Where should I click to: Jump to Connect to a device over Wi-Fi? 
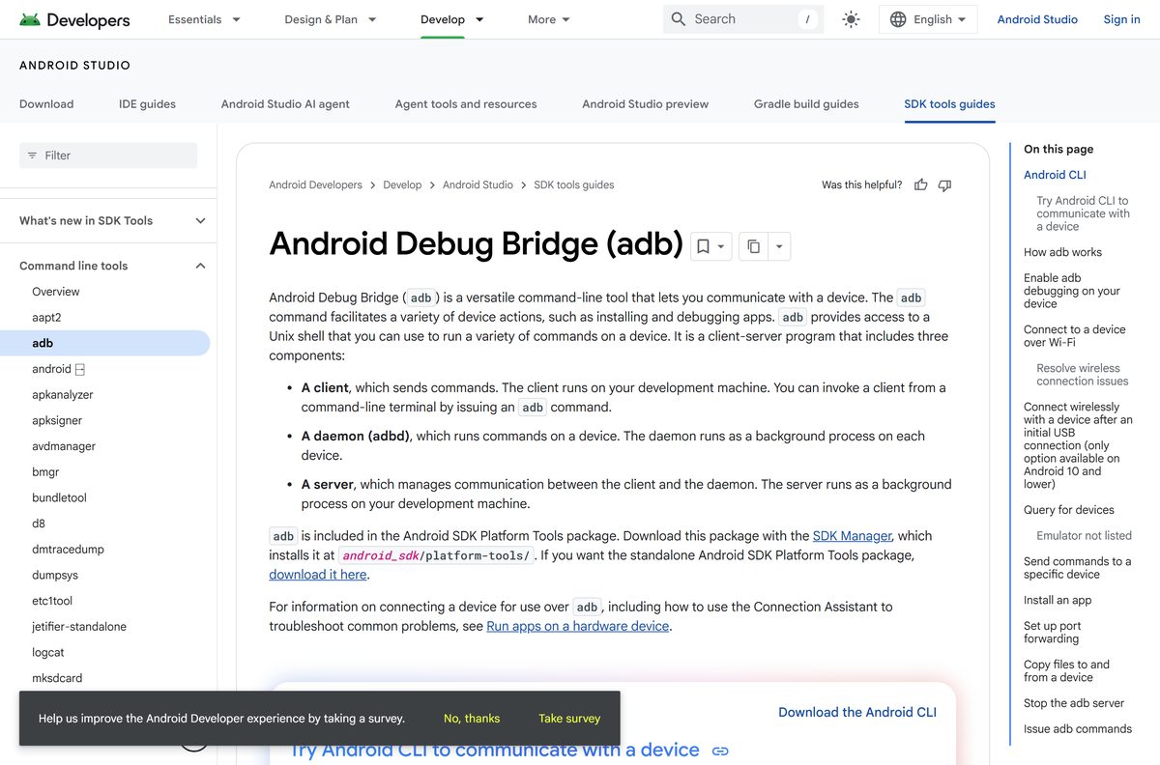[1075, 336]
